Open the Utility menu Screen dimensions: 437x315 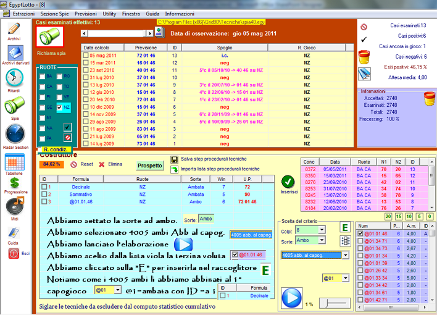point(109,14)
